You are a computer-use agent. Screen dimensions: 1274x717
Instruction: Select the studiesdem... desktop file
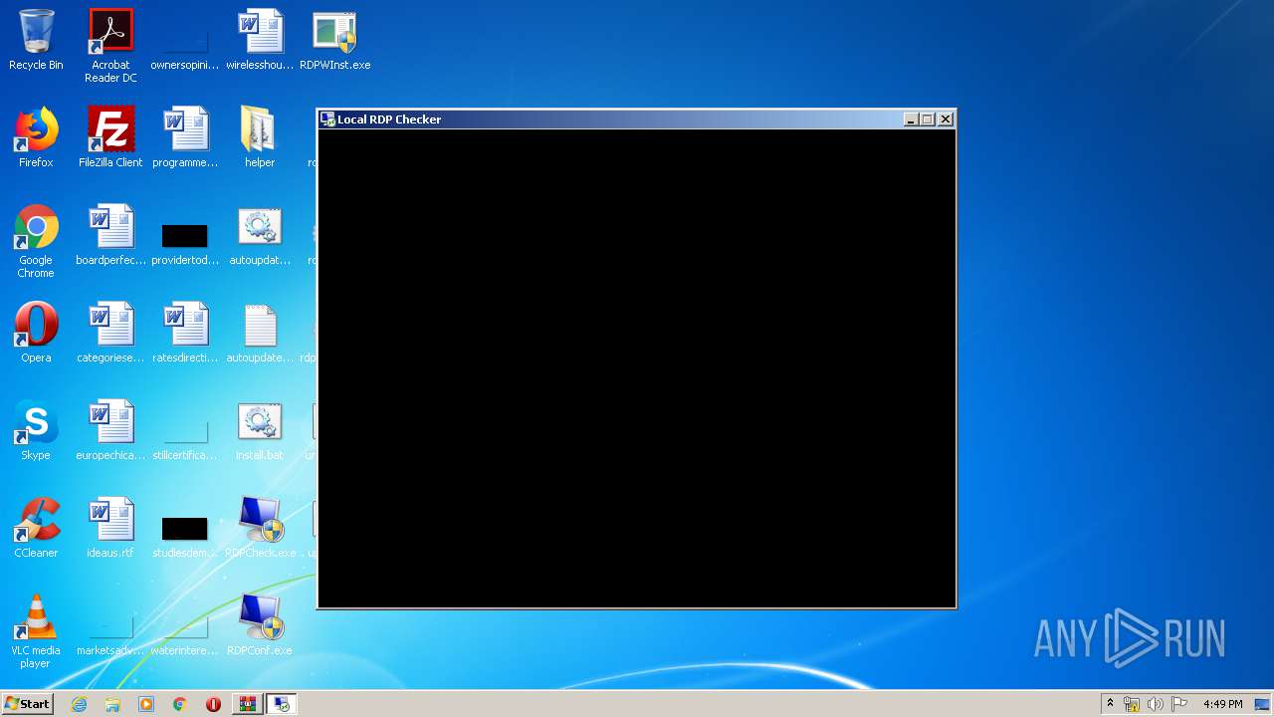click(x=185, y=536)
